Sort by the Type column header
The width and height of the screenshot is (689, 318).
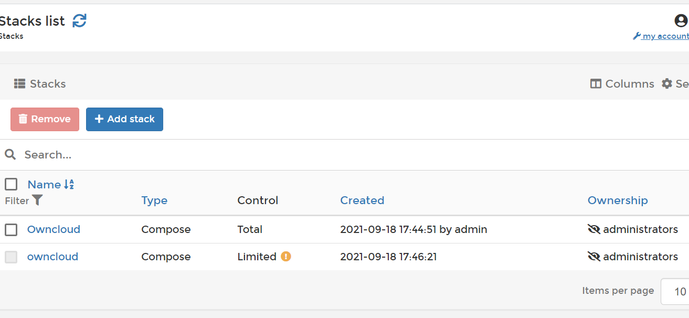(x=154, y=200)
